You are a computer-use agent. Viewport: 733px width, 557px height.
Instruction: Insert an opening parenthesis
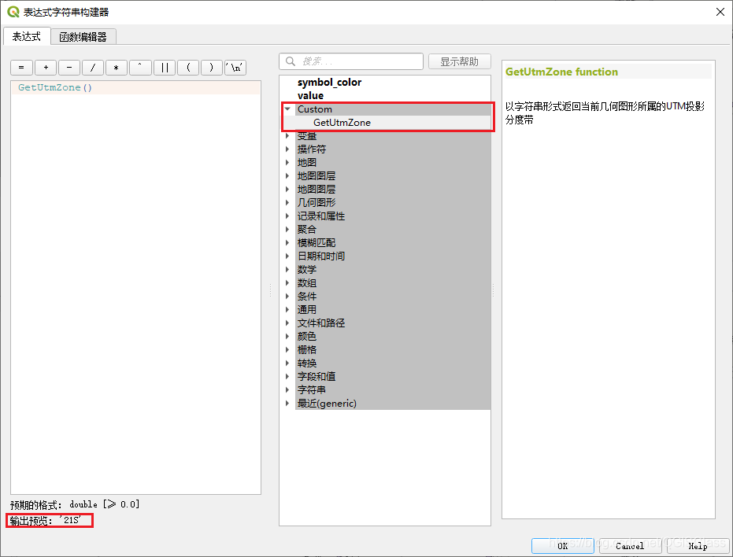pyautogui.click(x=188, y=68)
